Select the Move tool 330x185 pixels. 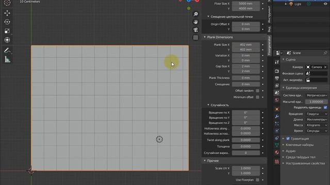[x=7, y=13]
